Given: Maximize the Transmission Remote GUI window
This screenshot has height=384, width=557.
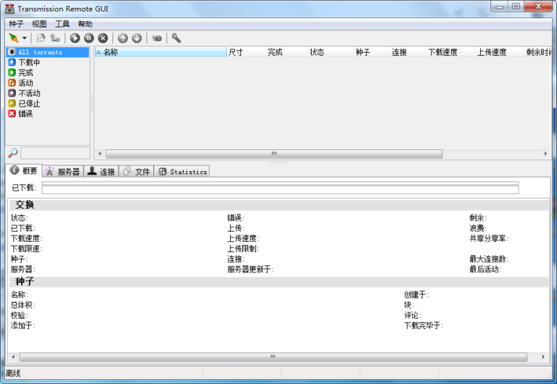Looking at the screenshot, I should (516, 7).
